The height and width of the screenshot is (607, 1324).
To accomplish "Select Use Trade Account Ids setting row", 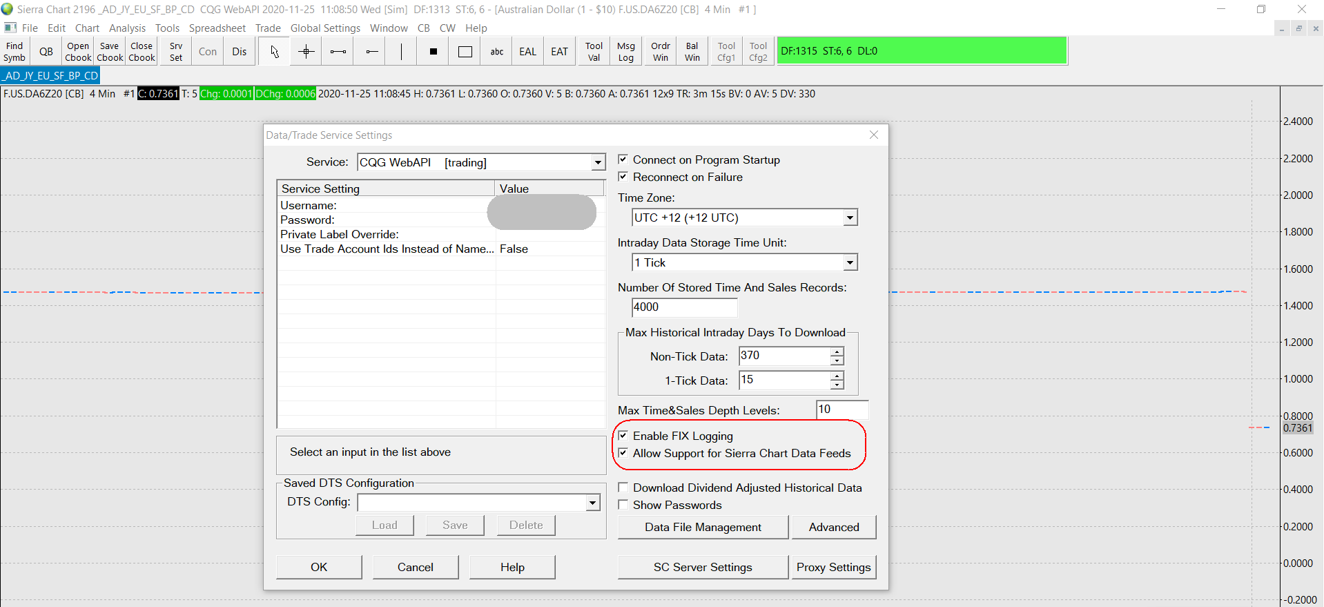I will (441, 249).
